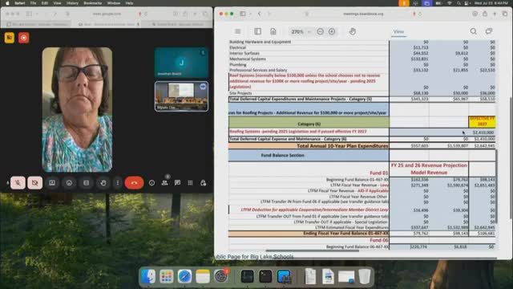
Task: Switch to the View tab
Action: [x=398, y=32]
